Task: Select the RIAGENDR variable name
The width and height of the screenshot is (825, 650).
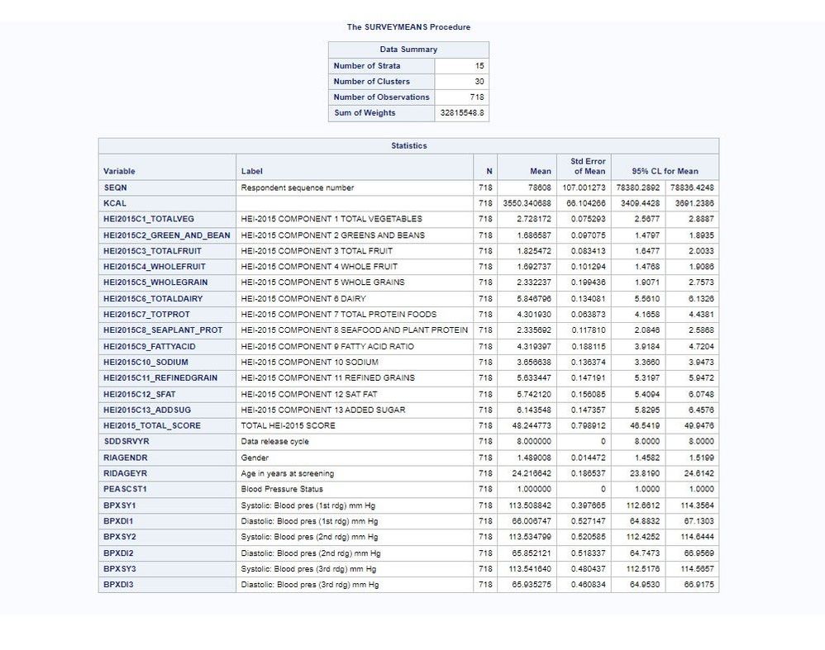Action: 125,458
